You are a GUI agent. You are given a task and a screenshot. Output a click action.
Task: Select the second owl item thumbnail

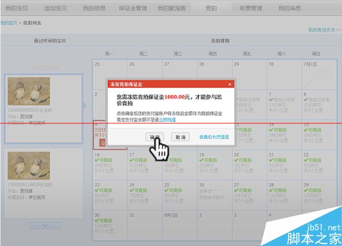tap(29, 166)
